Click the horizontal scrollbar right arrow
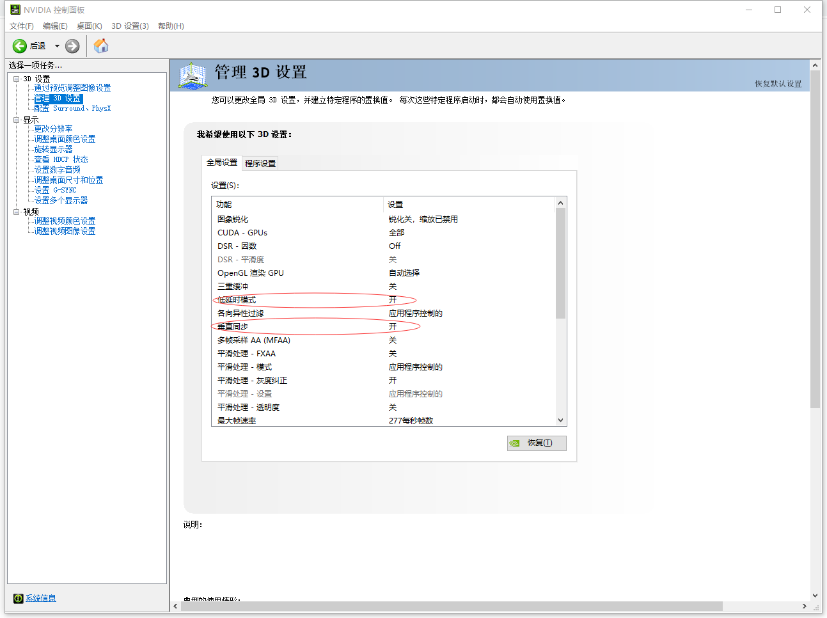This screenshot has width=827, height=618. (804, 606)
